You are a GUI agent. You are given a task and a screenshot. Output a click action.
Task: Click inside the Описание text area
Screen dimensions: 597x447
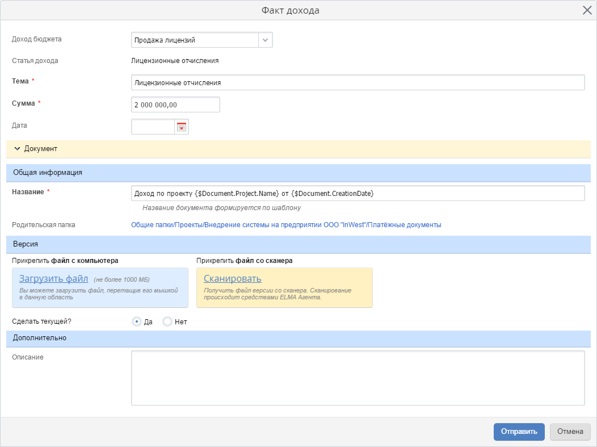point(358,378)
